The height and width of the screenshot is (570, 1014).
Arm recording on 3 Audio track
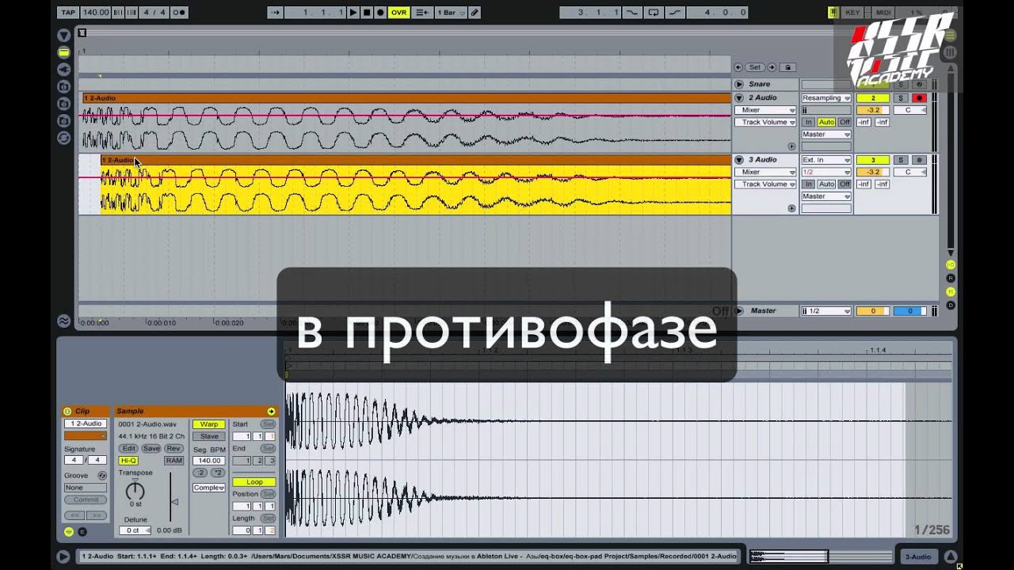pyautogui.click(x=920, y=160)
